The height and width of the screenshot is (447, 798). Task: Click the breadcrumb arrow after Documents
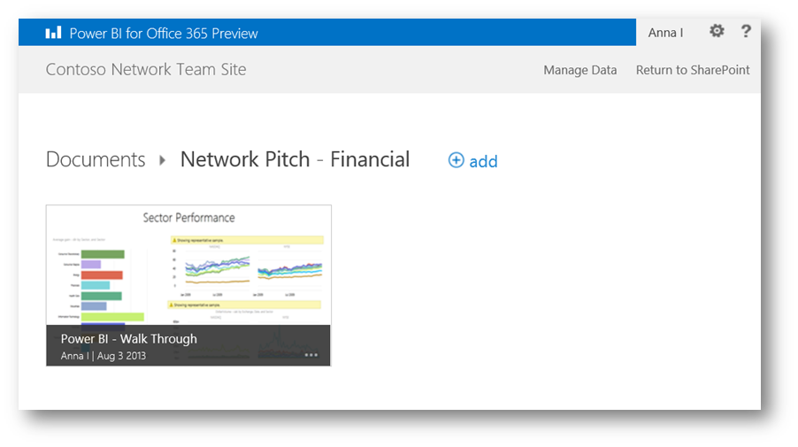tap(163, 160)
